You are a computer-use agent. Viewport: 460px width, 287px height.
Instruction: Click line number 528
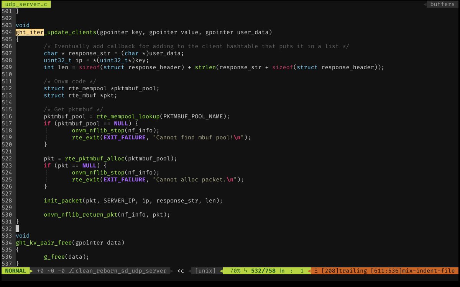pos(7,201)
